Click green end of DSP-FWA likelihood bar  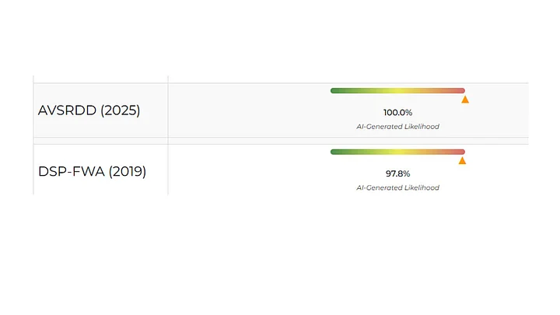click(338, 152)
